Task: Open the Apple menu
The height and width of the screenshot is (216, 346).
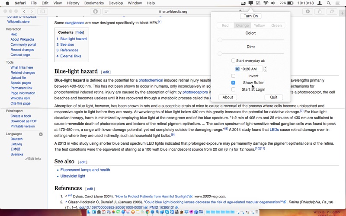Action: pyautogui.click(x=7, y=3)
